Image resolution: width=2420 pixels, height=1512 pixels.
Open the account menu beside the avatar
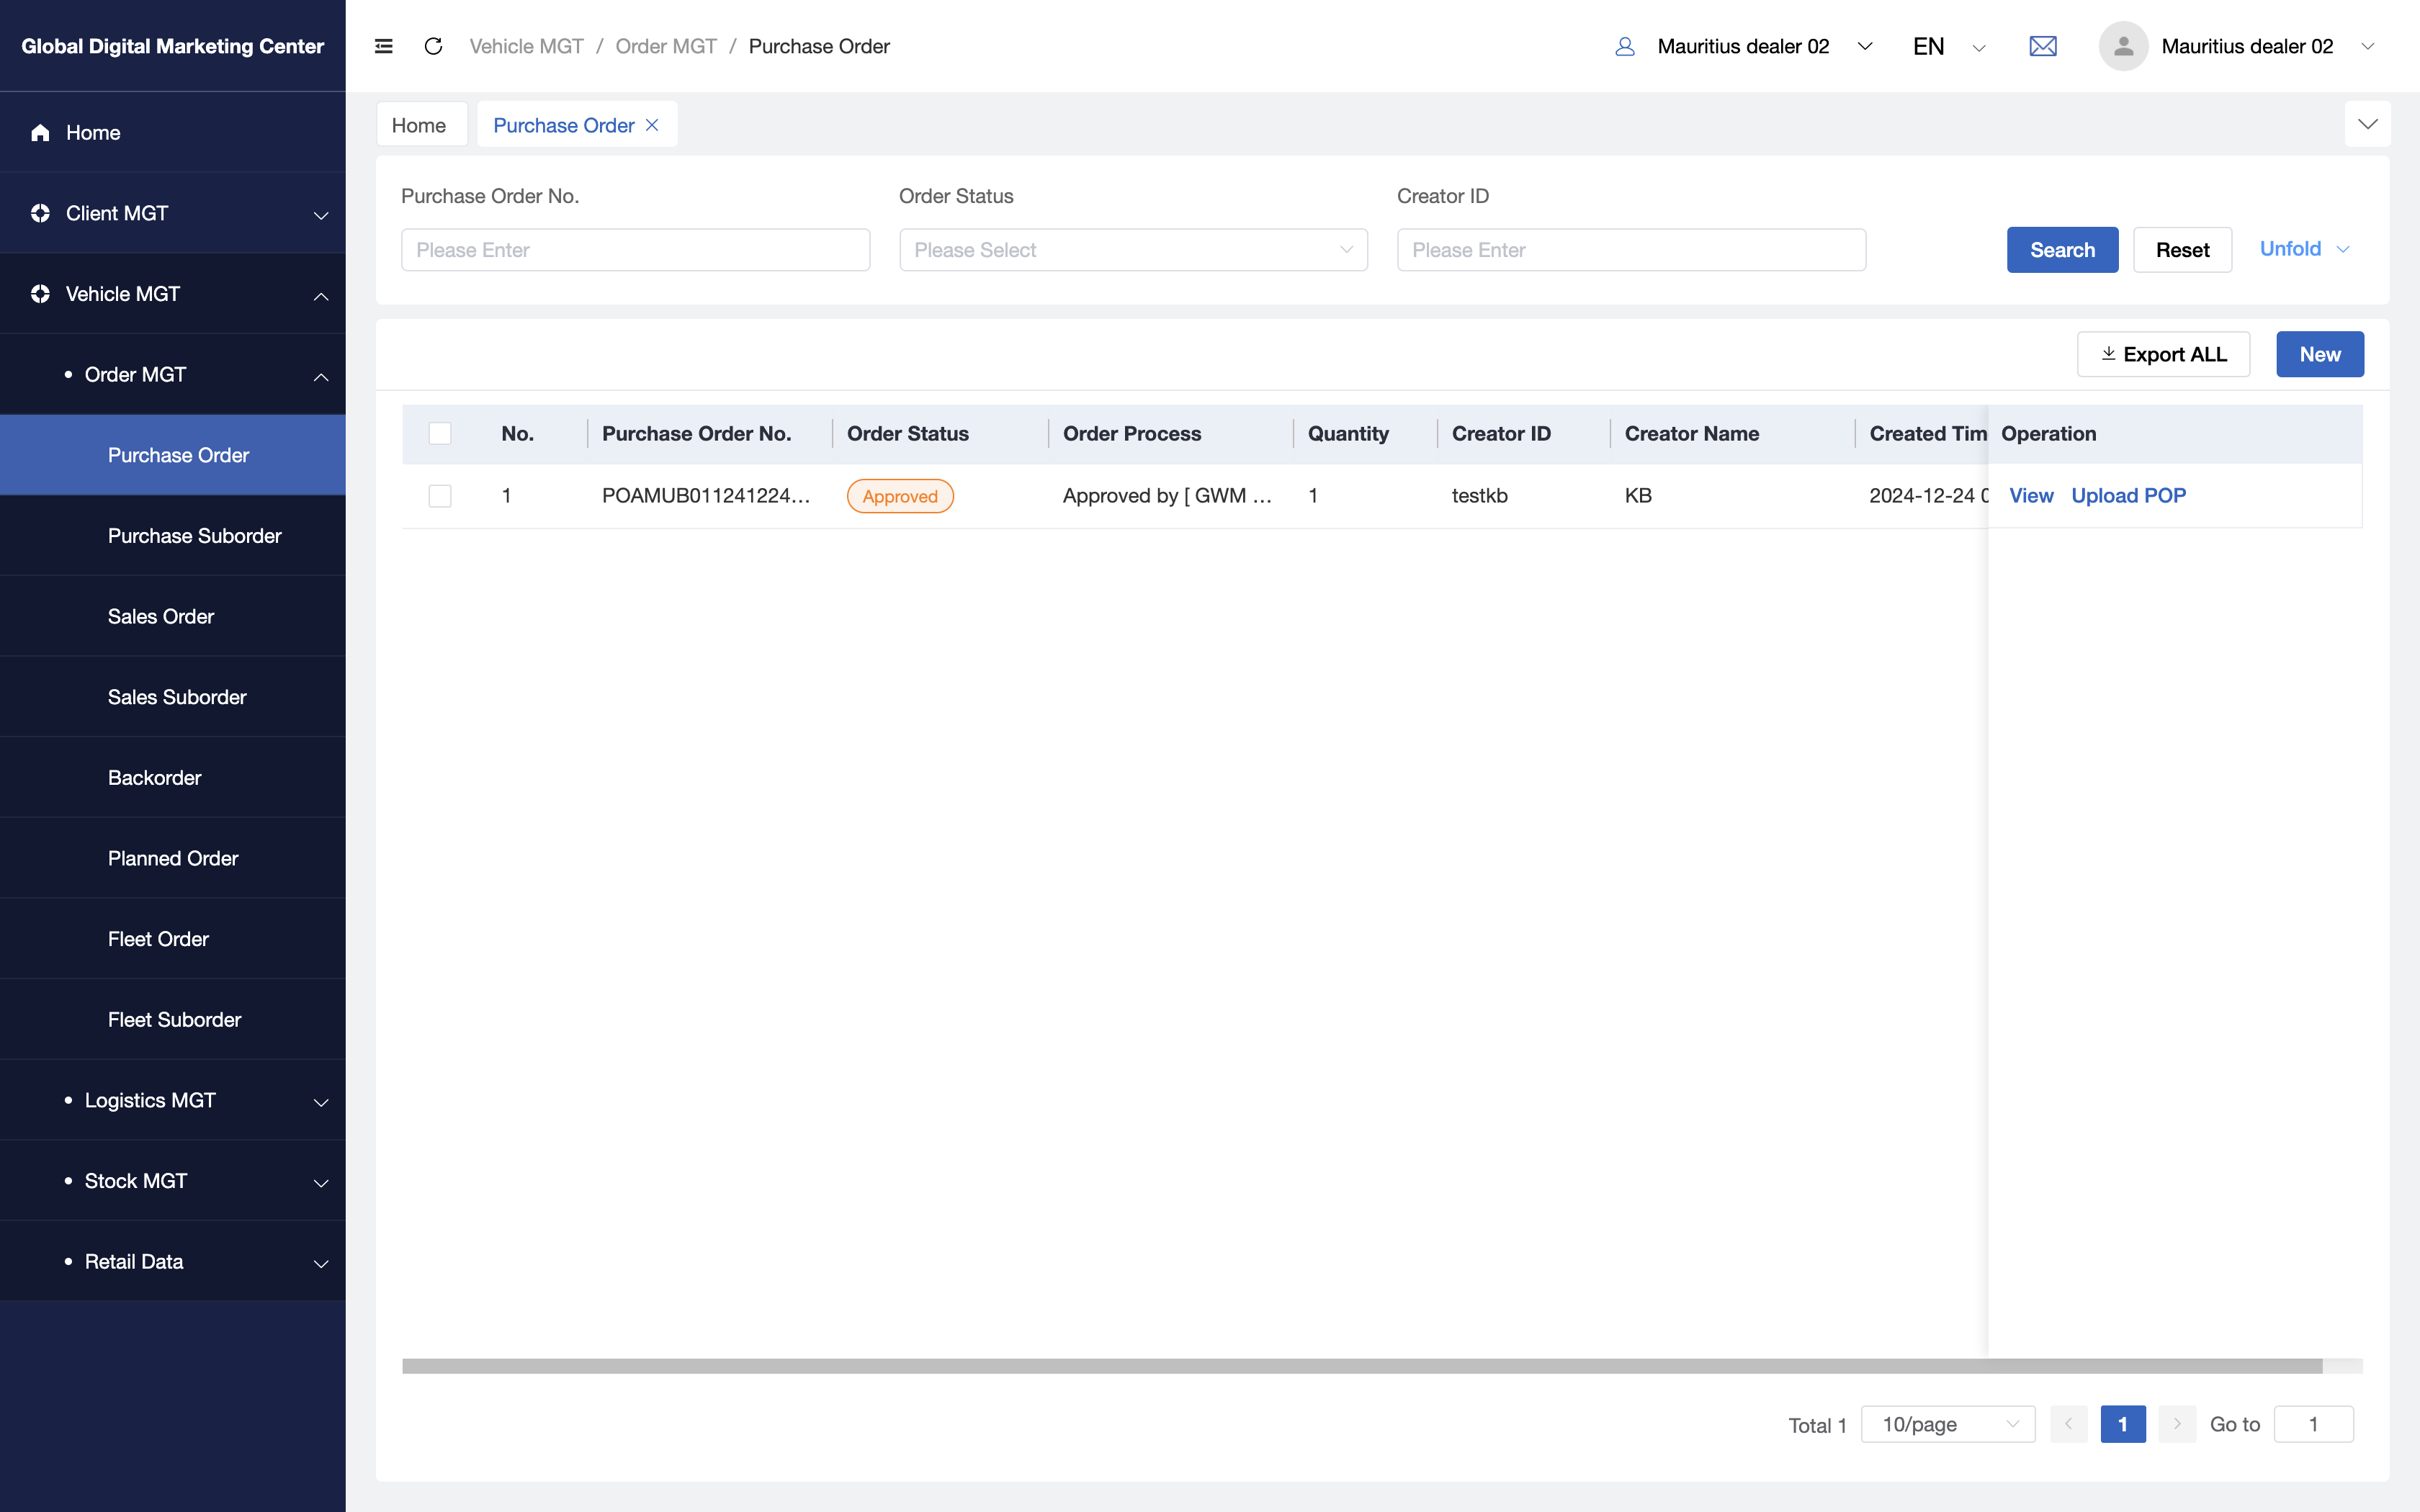[2267, 46]
